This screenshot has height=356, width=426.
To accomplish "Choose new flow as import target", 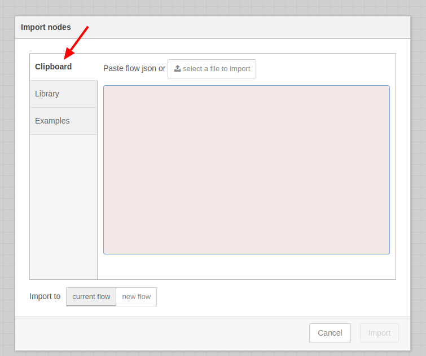I will click(x=137, y=297).
